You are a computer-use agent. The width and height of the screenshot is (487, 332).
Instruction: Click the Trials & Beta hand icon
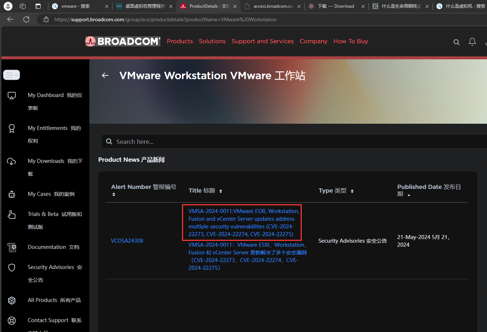12,215
